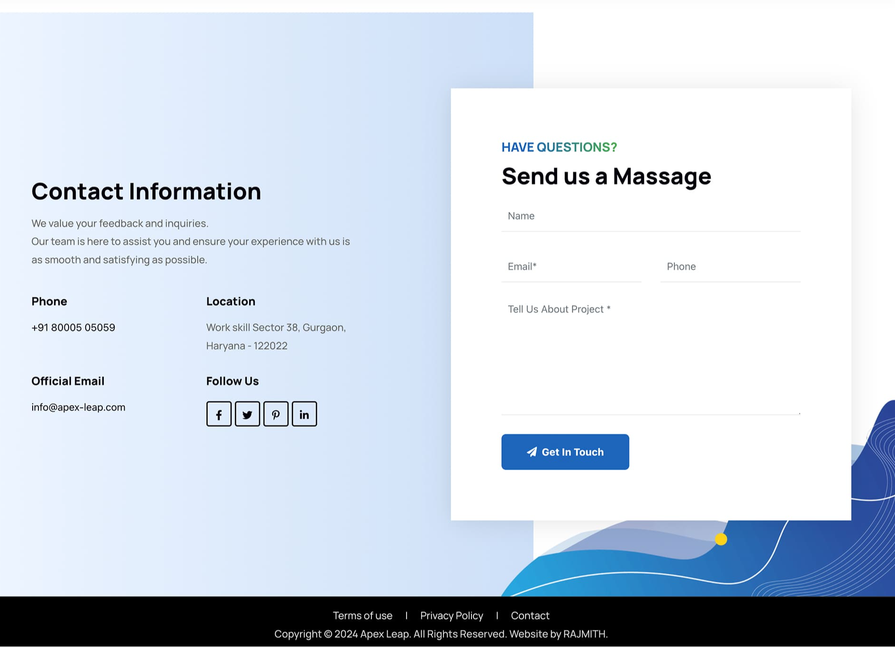Submit the form with Get In Touch
Viewport: 895px width, 647px height.
(x=565, y=452)
